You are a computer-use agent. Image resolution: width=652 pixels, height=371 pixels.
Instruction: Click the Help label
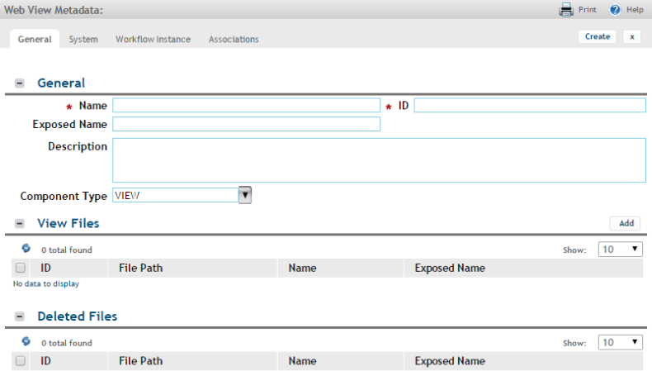point(635,10)
